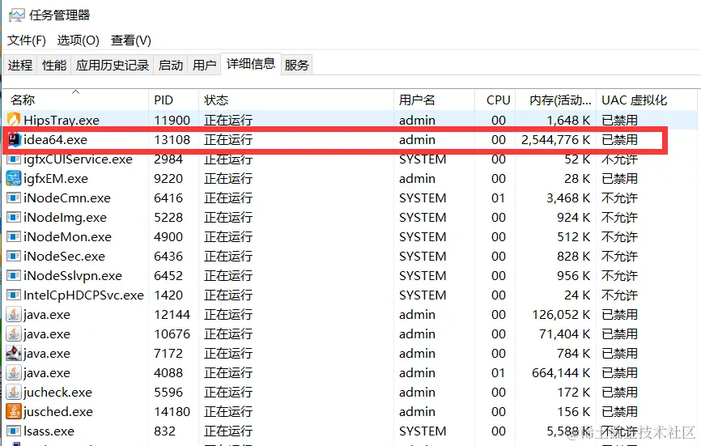Sort by the PID column header
This screenshot has height=446, width=701.
point(173,100)
